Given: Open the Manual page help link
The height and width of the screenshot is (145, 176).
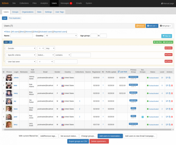Looking at the screenshot, I should click(167, 3).
